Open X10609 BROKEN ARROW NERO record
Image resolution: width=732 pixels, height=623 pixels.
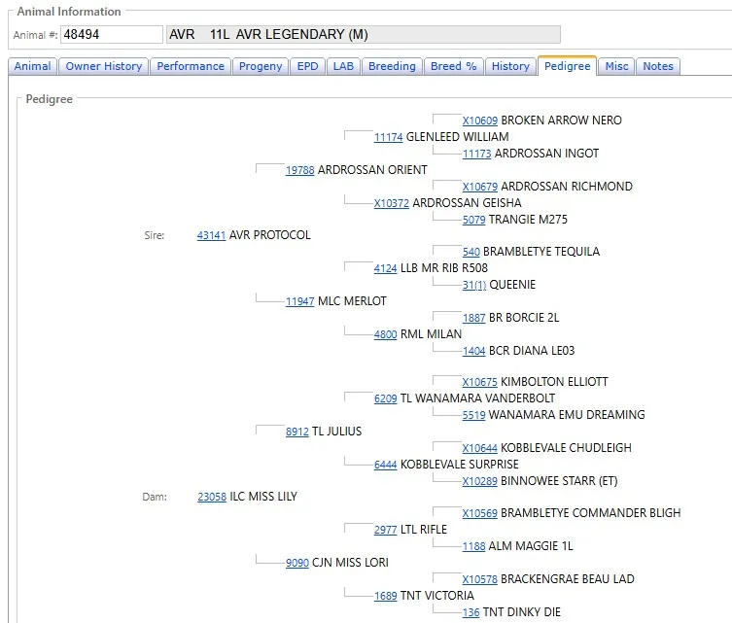pos(479,121)
